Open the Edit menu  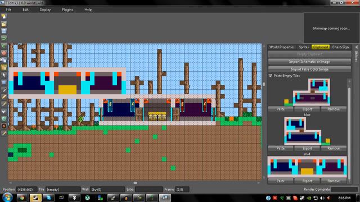(x=25, y=10)
